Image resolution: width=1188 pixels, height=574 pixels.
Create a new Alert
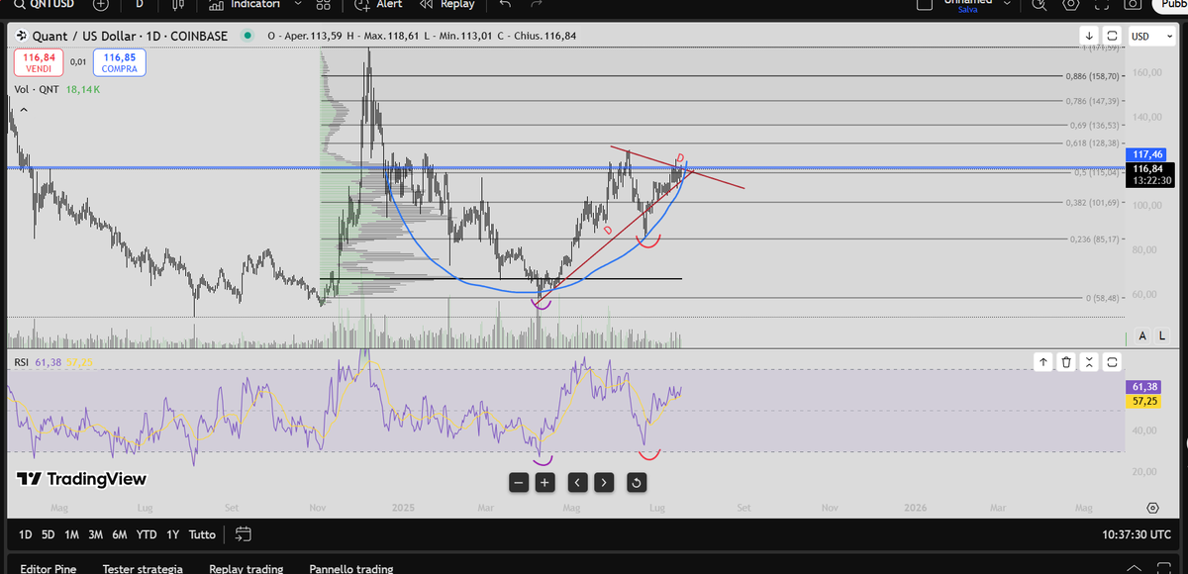click(379, 4)
